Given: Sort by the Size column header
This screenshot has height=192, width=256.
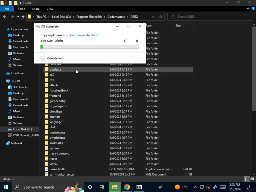Looking at the screenshot, I should pos(184,25).
